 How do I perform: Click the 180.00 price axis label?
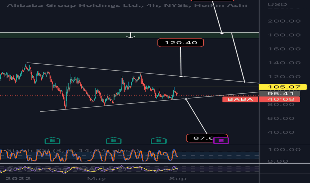pos(284,35)
